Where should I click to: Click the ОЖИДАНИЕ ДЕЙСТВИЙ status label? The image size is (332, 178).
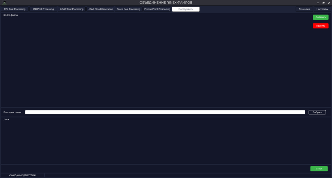pyautogui.click(x=22, y=175)
